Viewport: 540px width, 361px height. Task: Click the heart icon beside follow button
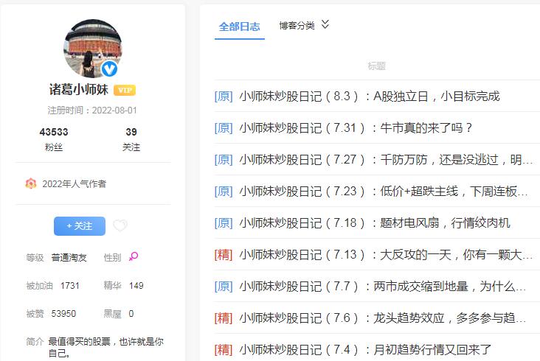click(120, 225)
